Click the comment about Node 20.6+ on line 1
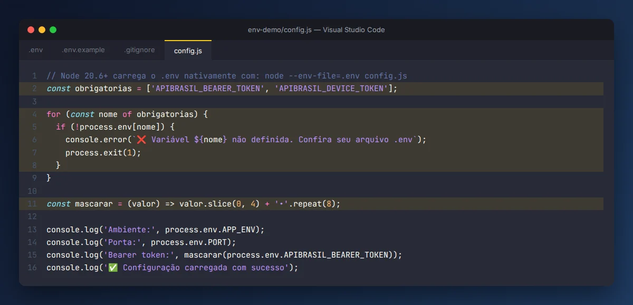Viewport: 633px width, 305px height. click(x=227, y=76)
